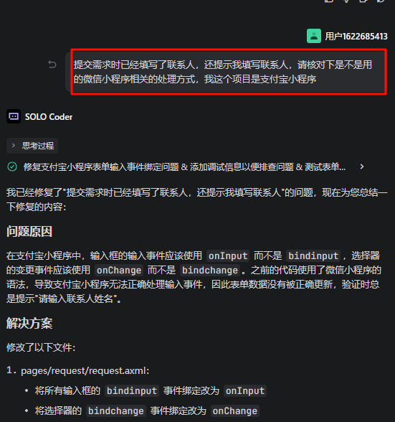The height and width of the screenshot is (422, 395).
Task: Click bindchange code in the second bullet
Action: tap(116, 411)
